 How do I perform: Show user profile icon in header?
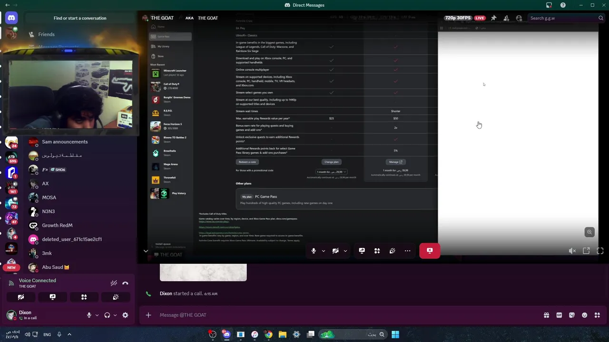click(519, 18)
